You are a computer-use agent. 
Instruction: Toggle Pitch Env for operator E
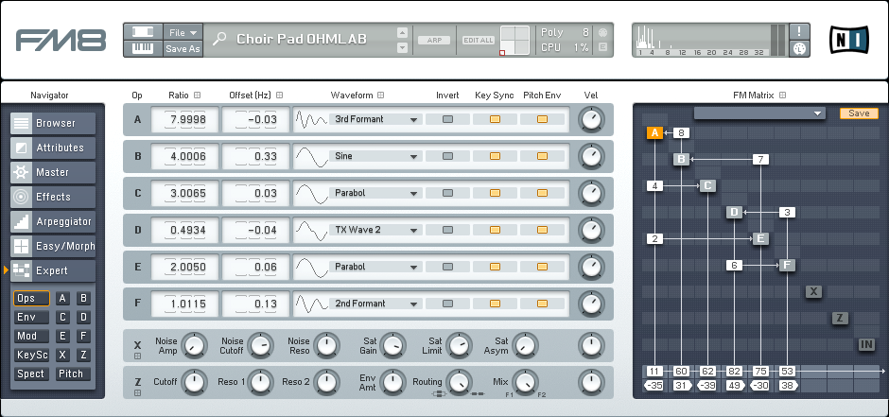pyautogui.click(x=542, y=267)
